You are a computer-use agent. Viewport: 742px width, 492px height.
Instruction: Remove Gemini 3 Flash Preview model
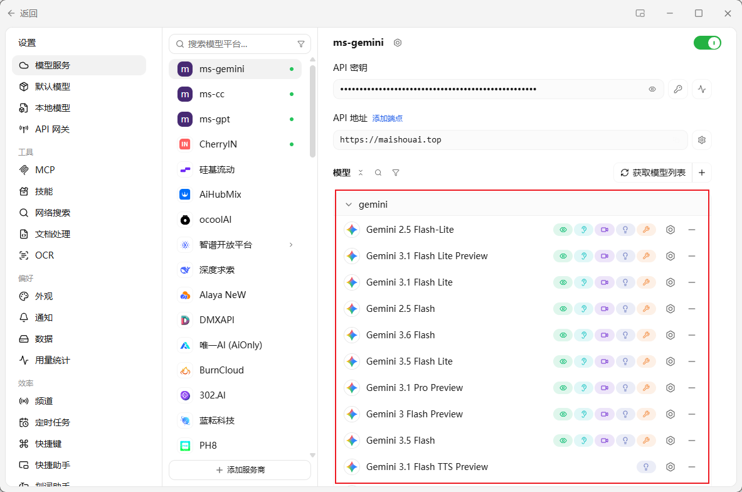691,414
